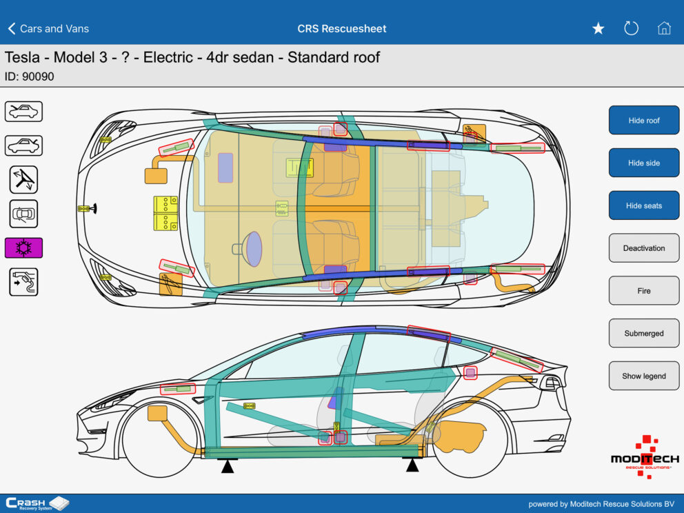Go to home screen via house icon
Viewport: 684px width, 513px height.
click(664, 28)
